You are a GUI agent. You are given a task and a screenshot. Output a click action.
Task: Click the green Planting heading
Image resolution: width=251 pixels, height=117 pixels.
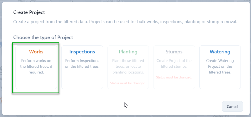pyautogui.click(x=128, y=52)
